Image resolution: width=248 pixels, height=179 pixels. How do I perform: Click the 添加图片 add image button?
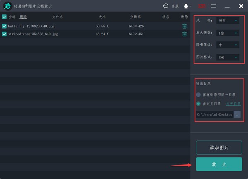click(x=219, y=148)
